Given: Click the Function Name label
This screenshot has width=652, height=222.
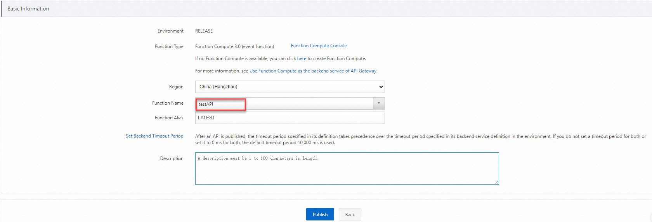Looking at the screenshot, I should tap(168, 103).
